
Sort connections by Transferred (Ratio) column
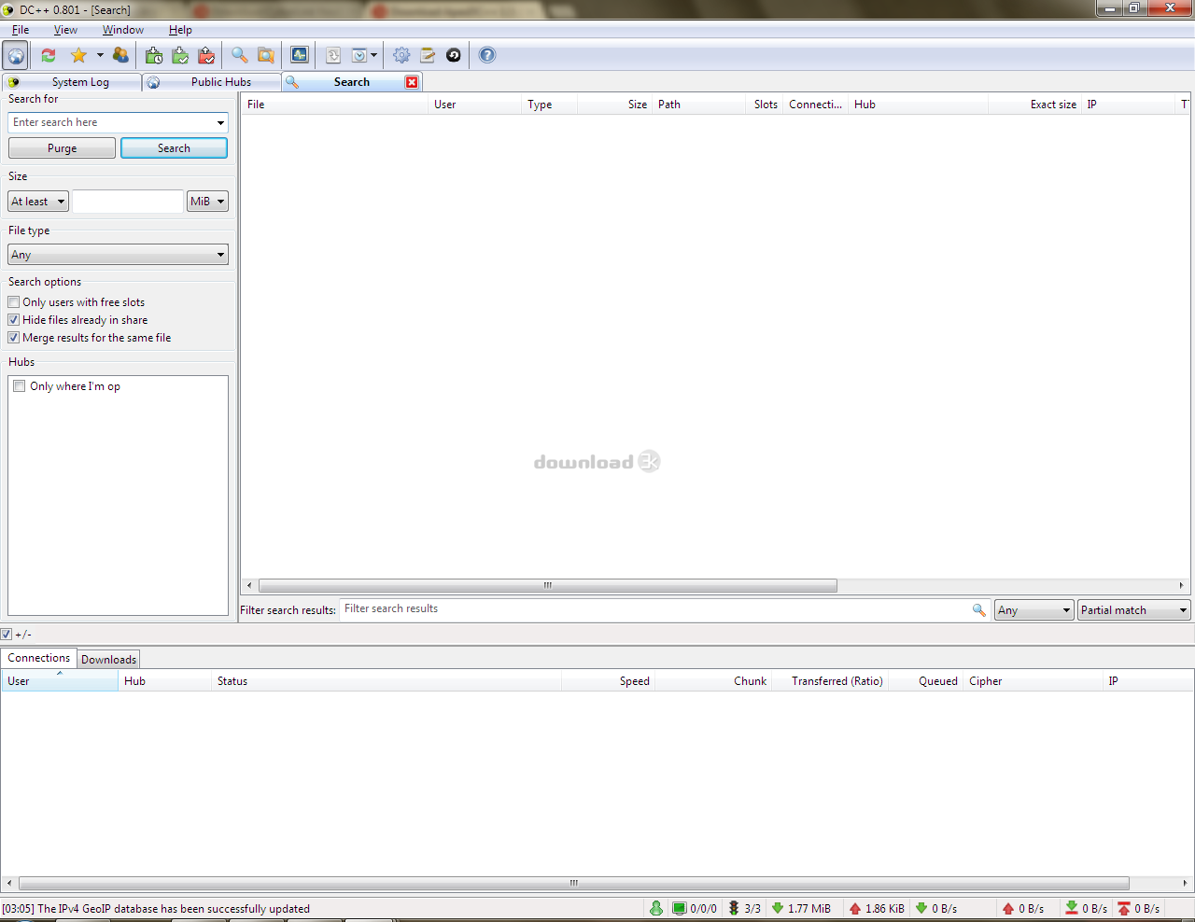point(829,681)
